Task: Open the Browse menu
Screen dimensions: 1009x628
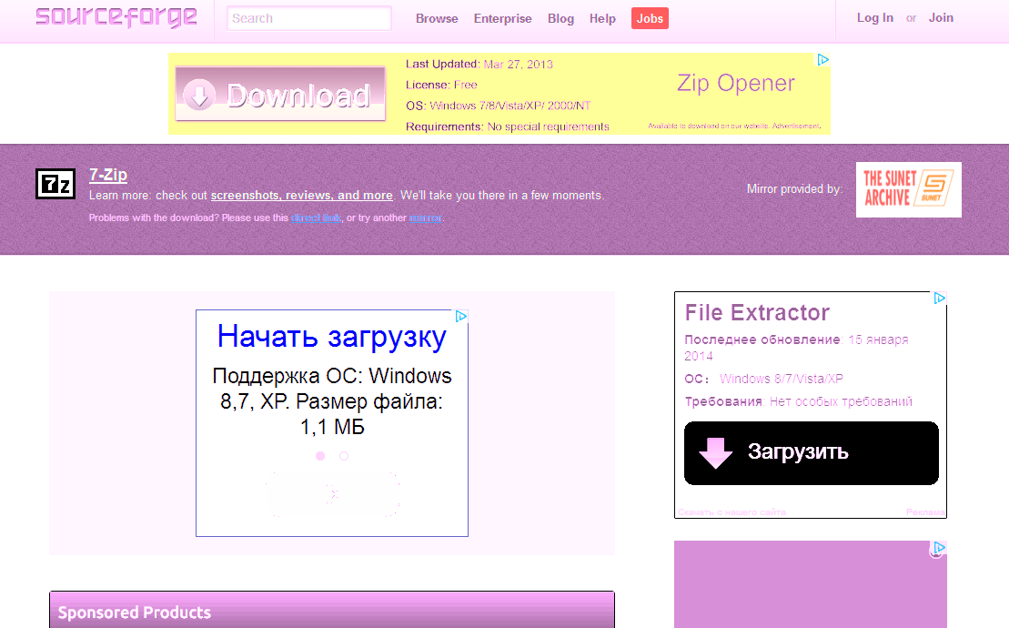Action: [x=437, y=18]
